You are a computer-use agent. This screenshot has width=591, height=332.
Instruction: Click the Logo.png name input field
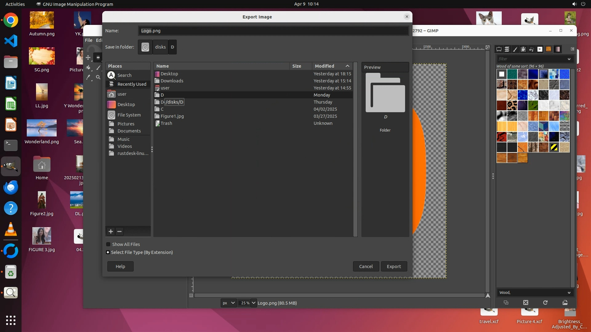click(273, 31)
